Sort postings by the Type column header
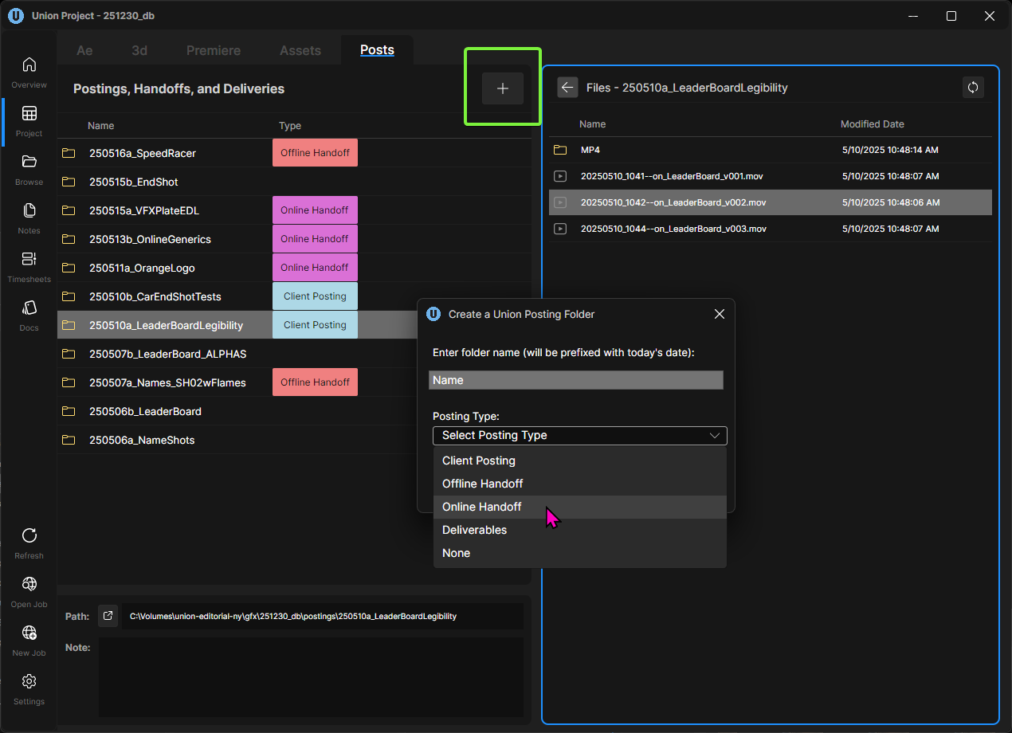The height and width of the screenshot is (733, 1012). point(290,126)
